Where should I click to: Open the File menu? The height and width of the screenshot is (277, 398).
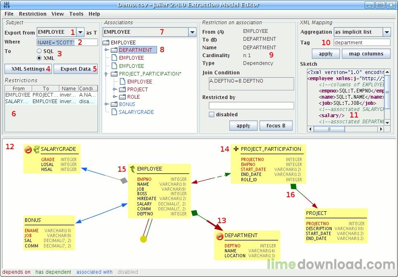[9, 14]
